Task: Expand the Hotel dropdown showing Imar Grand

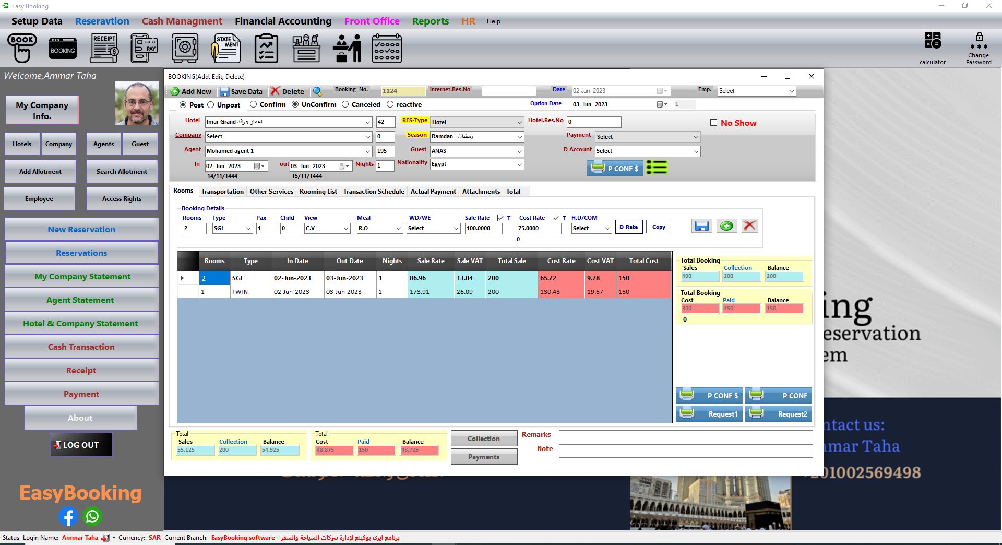Action: pyautogui.click(x=368, y=122)
